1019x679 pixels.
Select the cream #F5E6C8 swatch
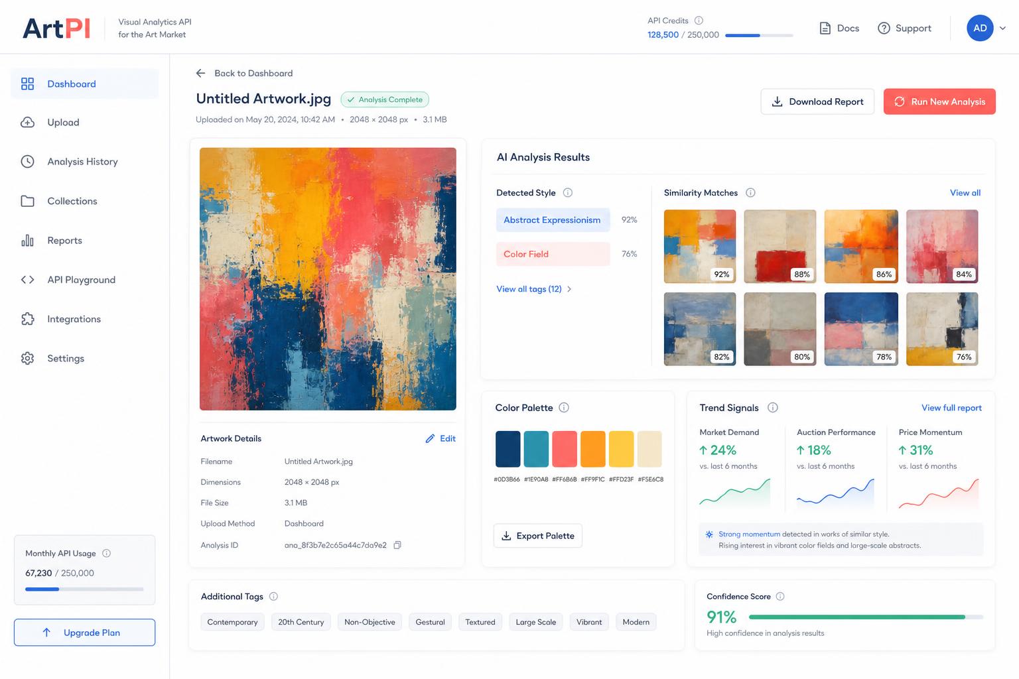coord(650,449)
